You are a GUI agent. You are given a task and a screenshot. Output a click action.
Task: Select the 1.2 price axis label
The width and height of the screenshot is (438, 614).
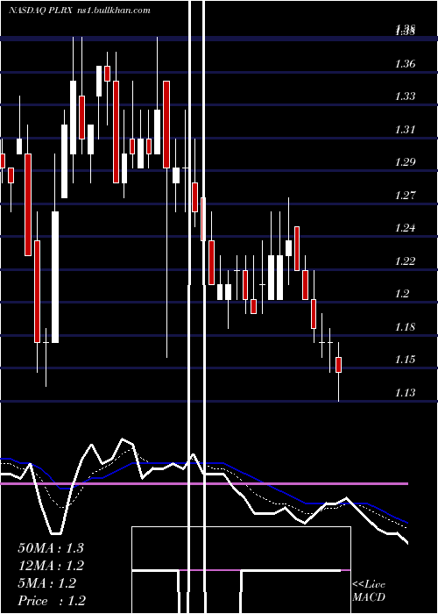(x=402, y=294)
